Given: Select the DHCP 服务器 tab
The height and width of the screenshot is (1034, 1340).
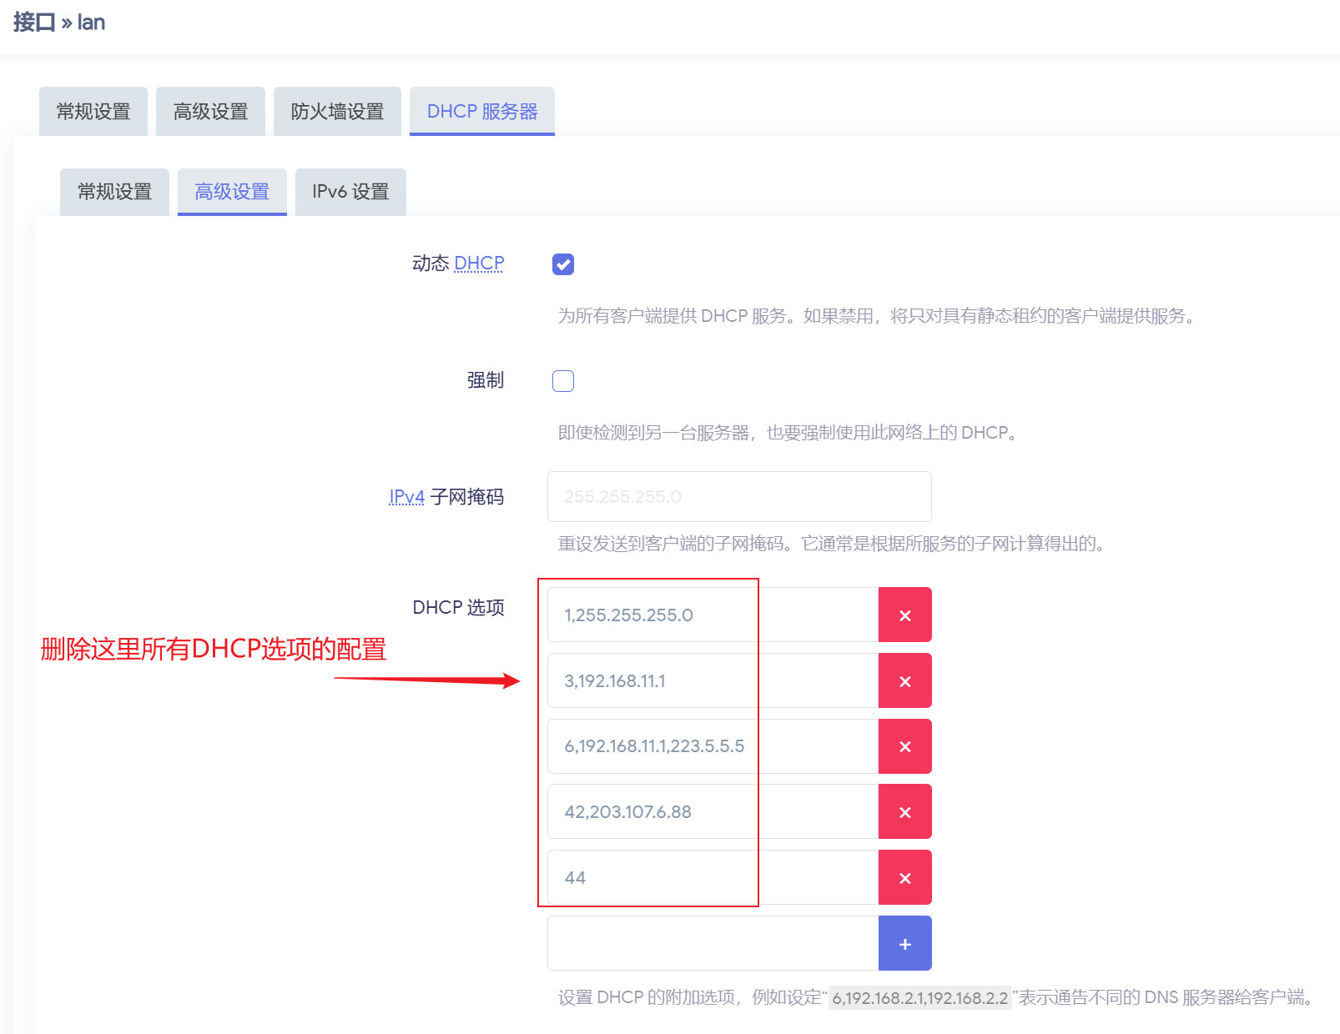Looking at the screenshot, I should point(482,111).
